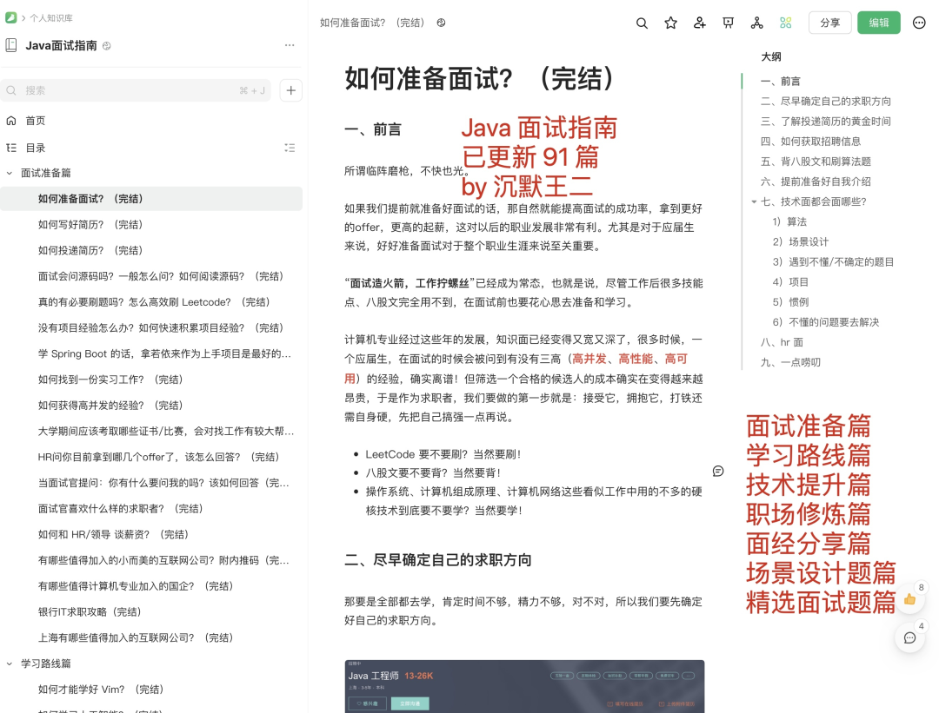
Task: Open the green apps grid icon
Action: point(786,23)
